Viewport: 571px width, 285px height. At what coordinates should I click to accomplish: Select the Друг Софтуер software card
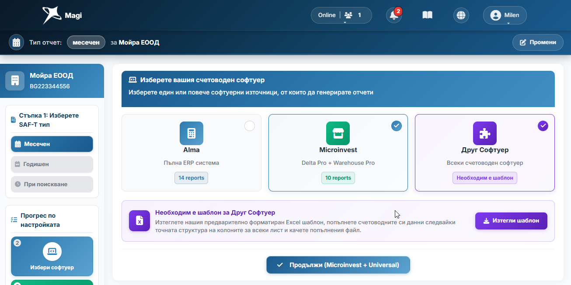pos(485,153)
